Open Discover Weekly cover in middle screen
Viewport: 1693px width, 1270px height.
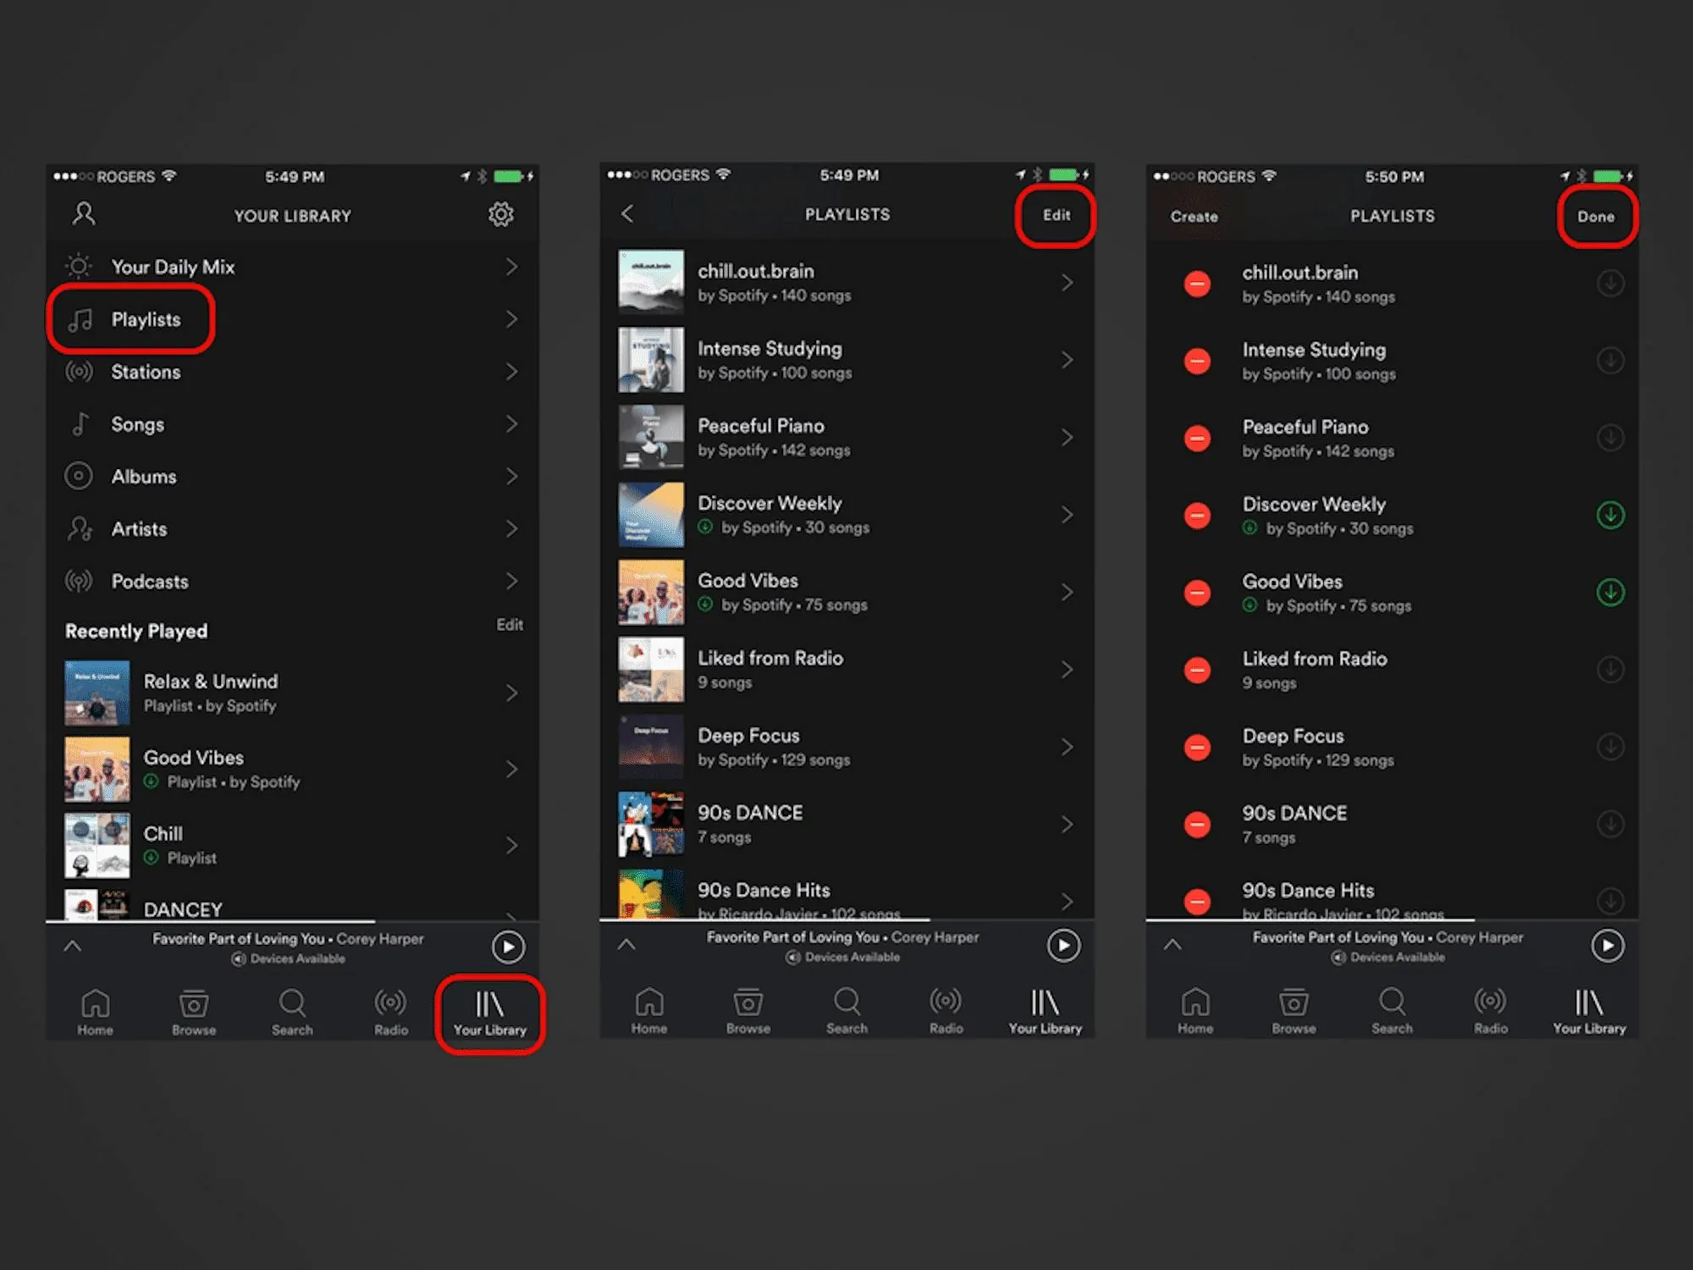click(x=651, y=515)
